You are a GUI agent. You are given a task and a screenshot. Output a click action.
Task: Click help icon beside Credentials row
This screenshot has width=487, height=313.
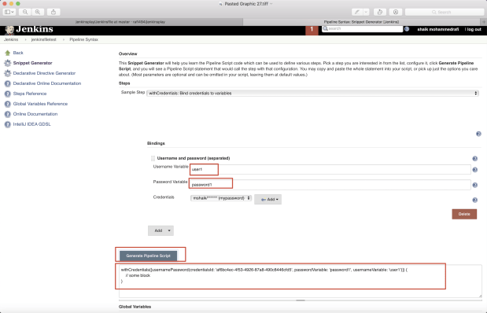(475, 200)
